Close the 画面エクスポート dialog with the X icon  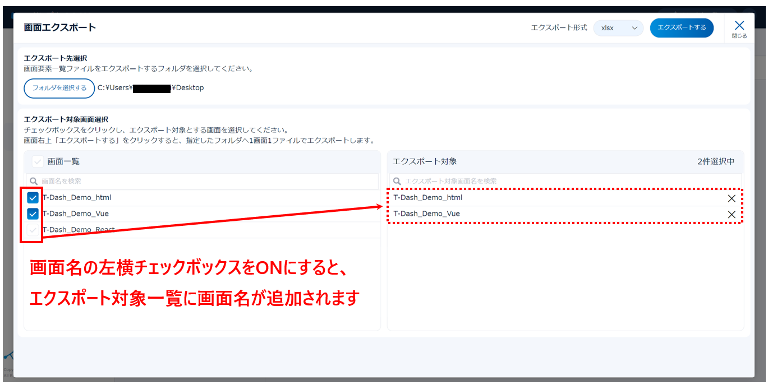(x=739, y=26)
